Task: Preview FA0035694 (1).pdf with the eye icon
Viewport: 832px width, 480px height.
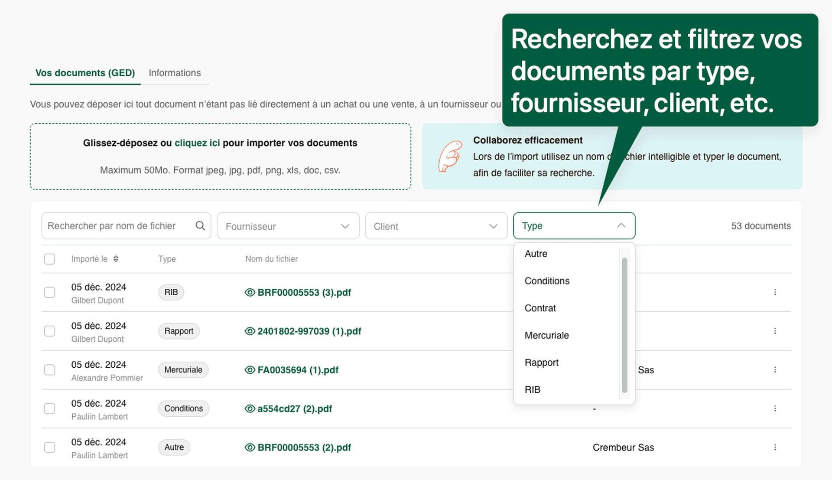Action: coord(249,370)
